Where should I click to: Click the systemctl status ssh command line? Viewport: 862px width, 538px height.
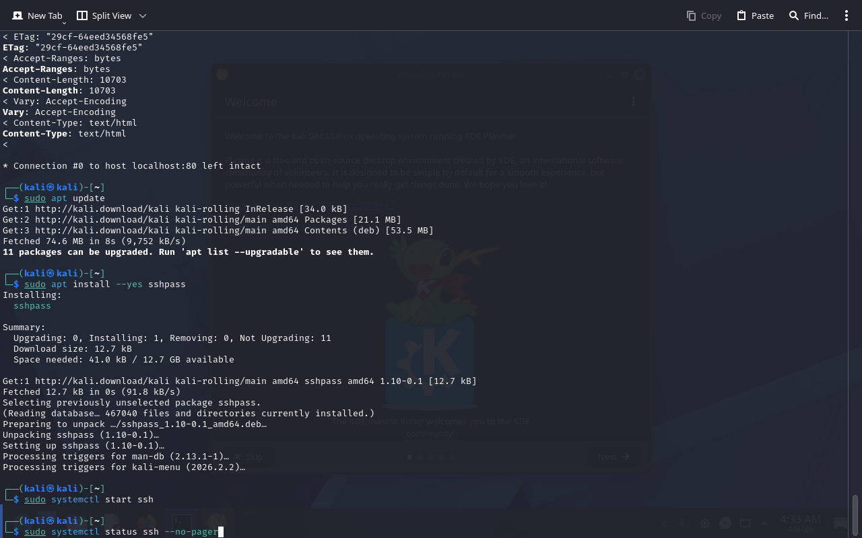coord(121,532)
